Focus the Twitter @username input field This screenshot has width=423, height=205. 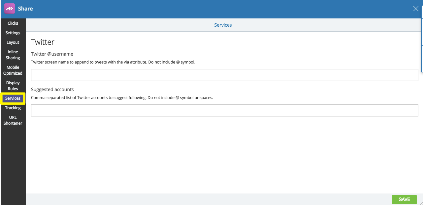click(225, 75)
